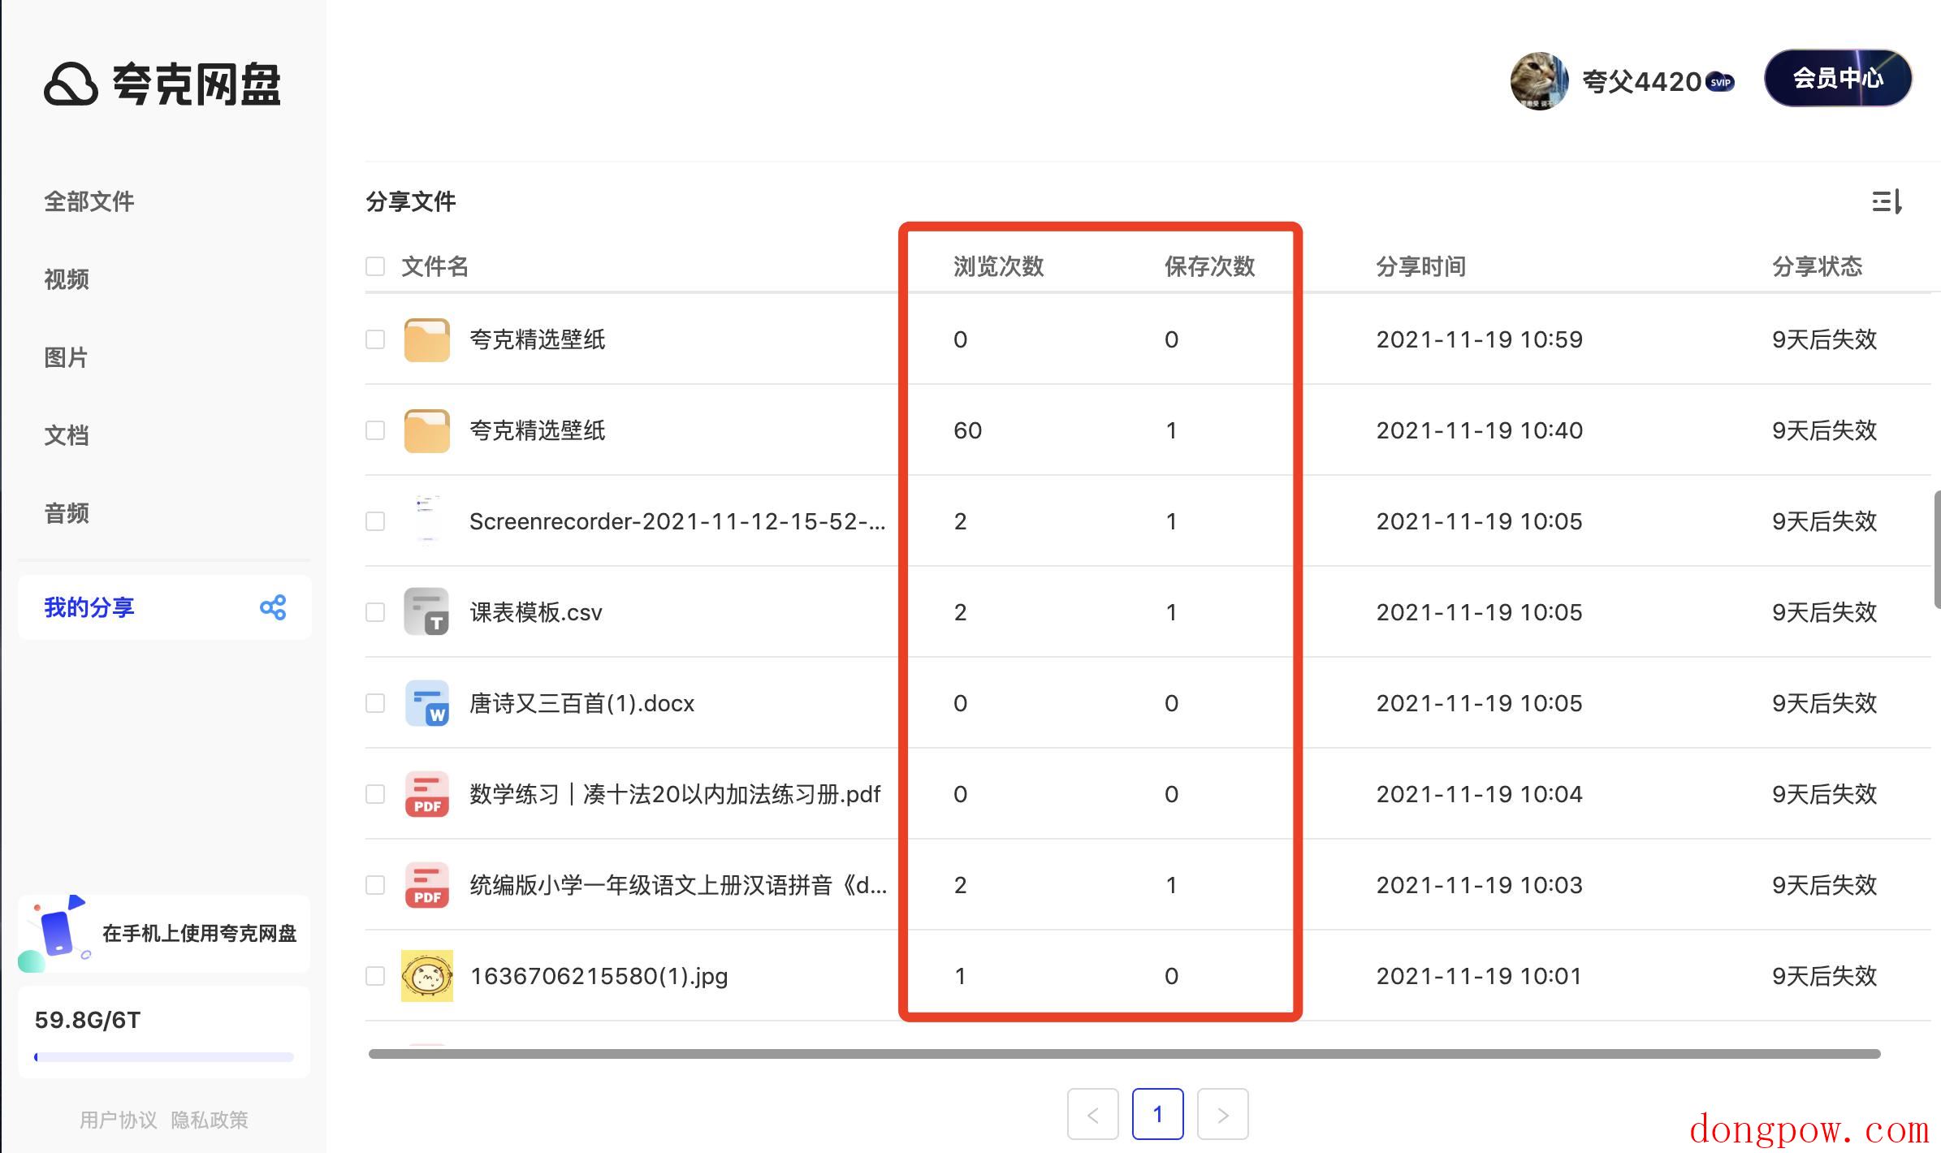The width and height of the screenshot is (1941, 1153).
Task: Check the 数学练习 pdf row checkbox
Action: 375,794
